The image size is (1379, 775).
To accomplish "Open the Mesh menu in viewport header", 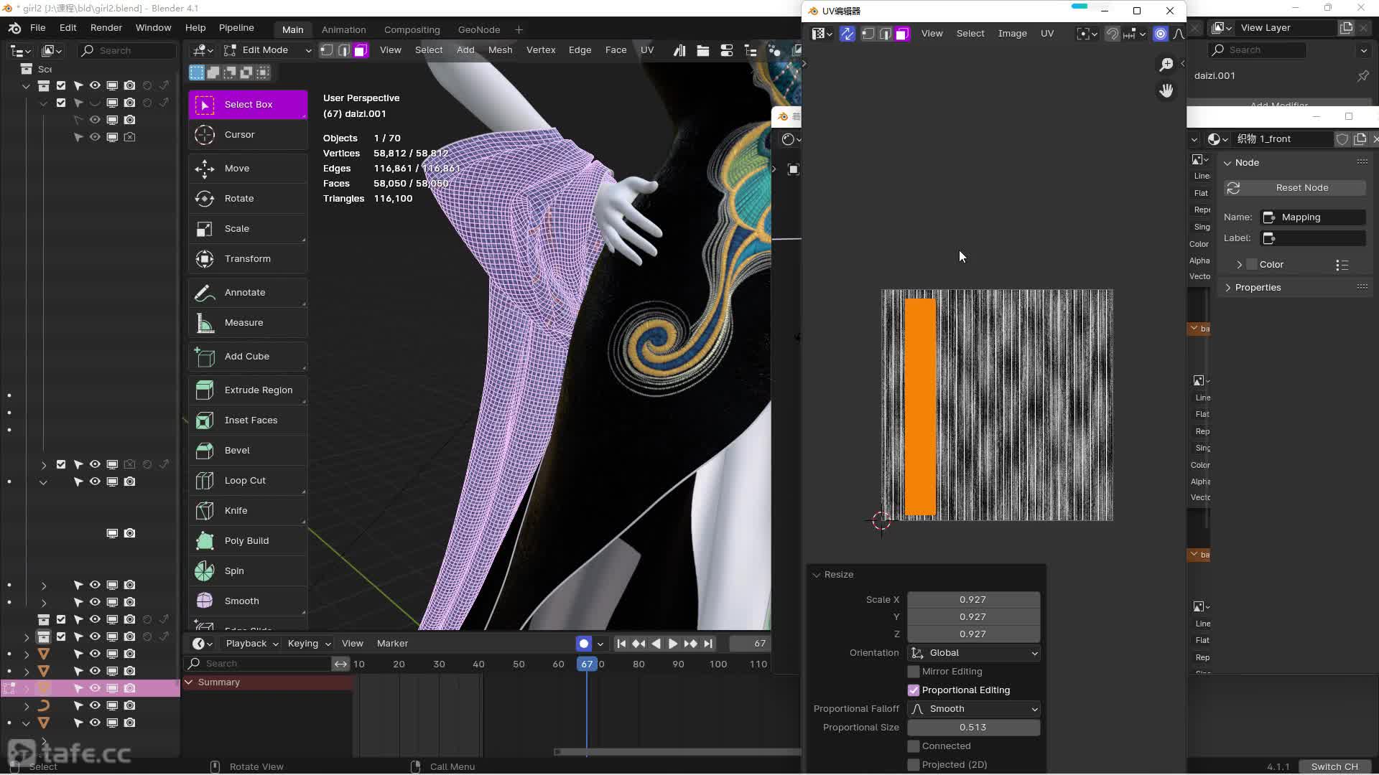I will pyautogui.click(x=500, y=50).
